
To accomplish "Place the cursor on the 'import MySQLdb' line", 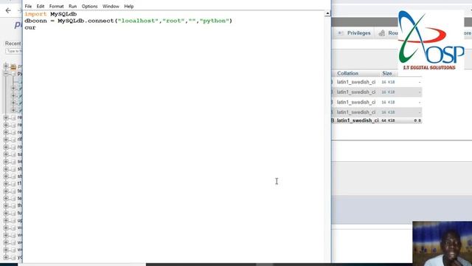I will click(x=51, y=14).
